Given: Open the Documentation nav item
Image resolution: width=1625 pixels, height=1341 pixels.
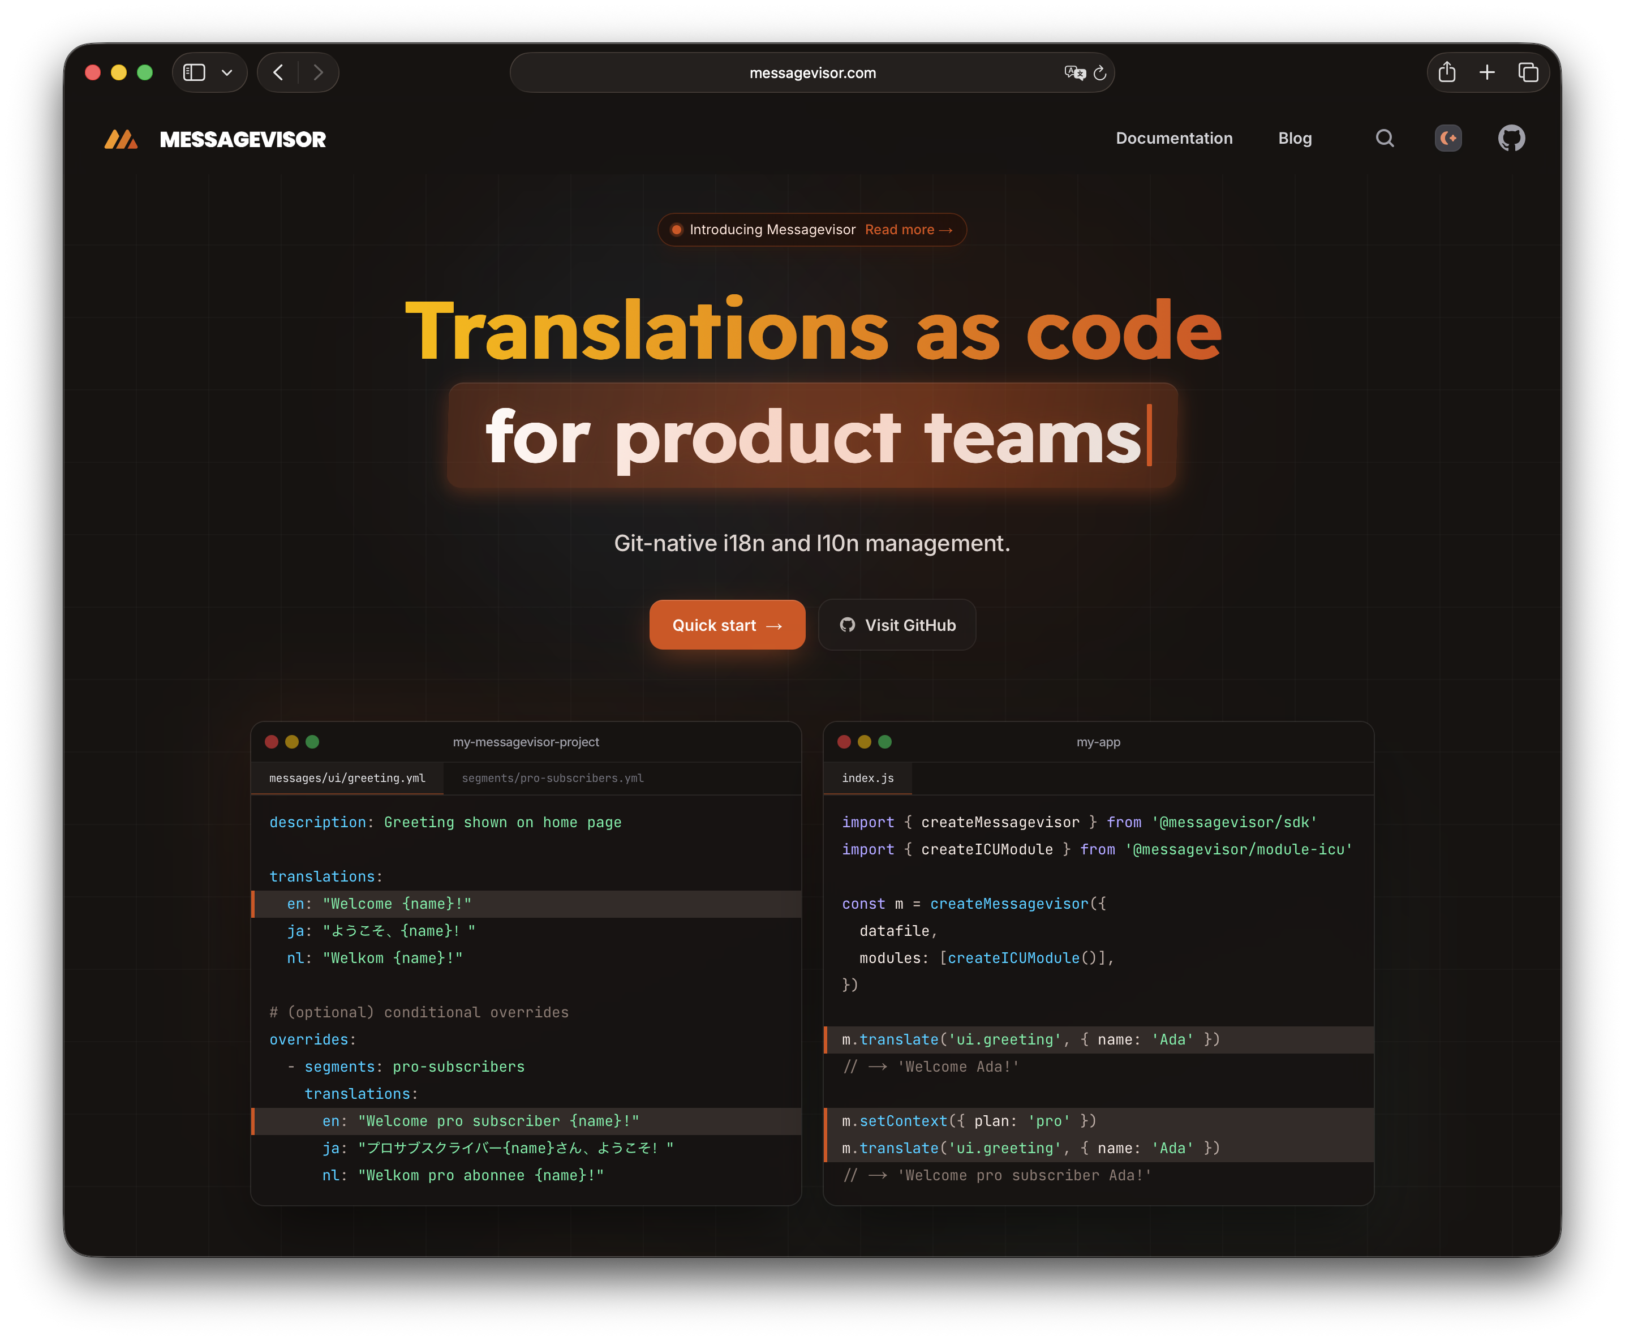Looking at the screenshot, I should pos(1174,138).
